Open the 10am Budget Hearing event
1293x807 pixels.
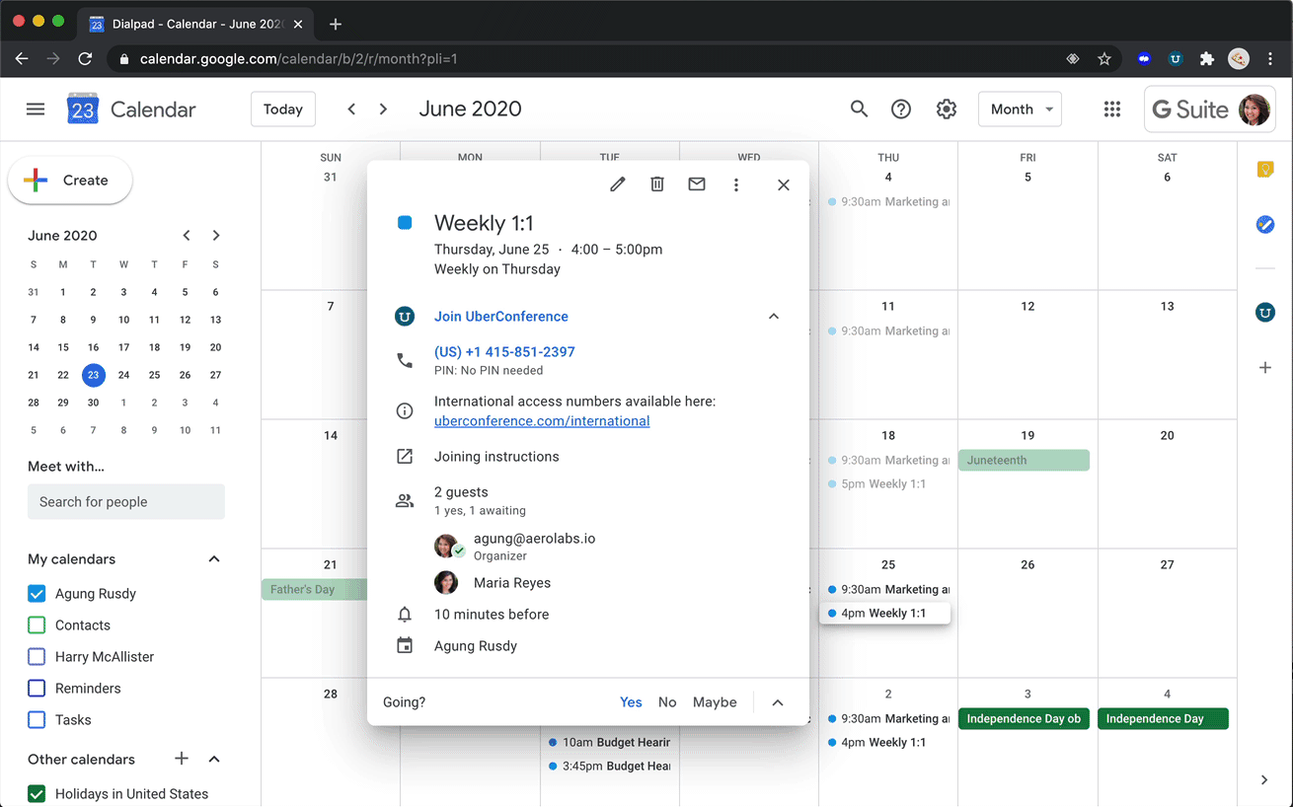point(609,743)
